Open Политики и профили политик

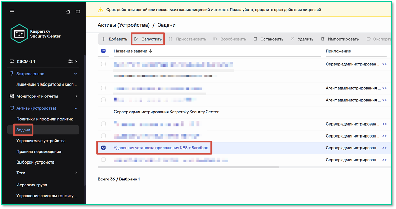45,119
